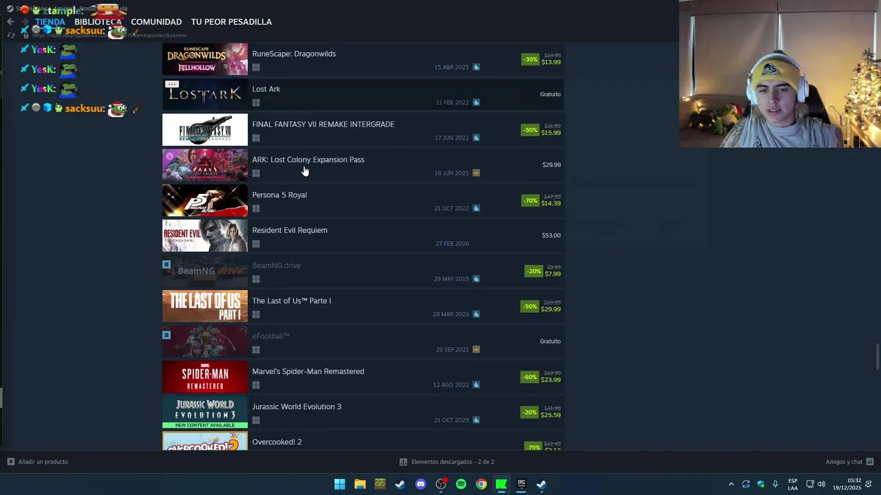The height and width of the screenshot is (495, 881).
Task: Click the in-library icon on BeamNG.drive
Action: tap(167, 264)
